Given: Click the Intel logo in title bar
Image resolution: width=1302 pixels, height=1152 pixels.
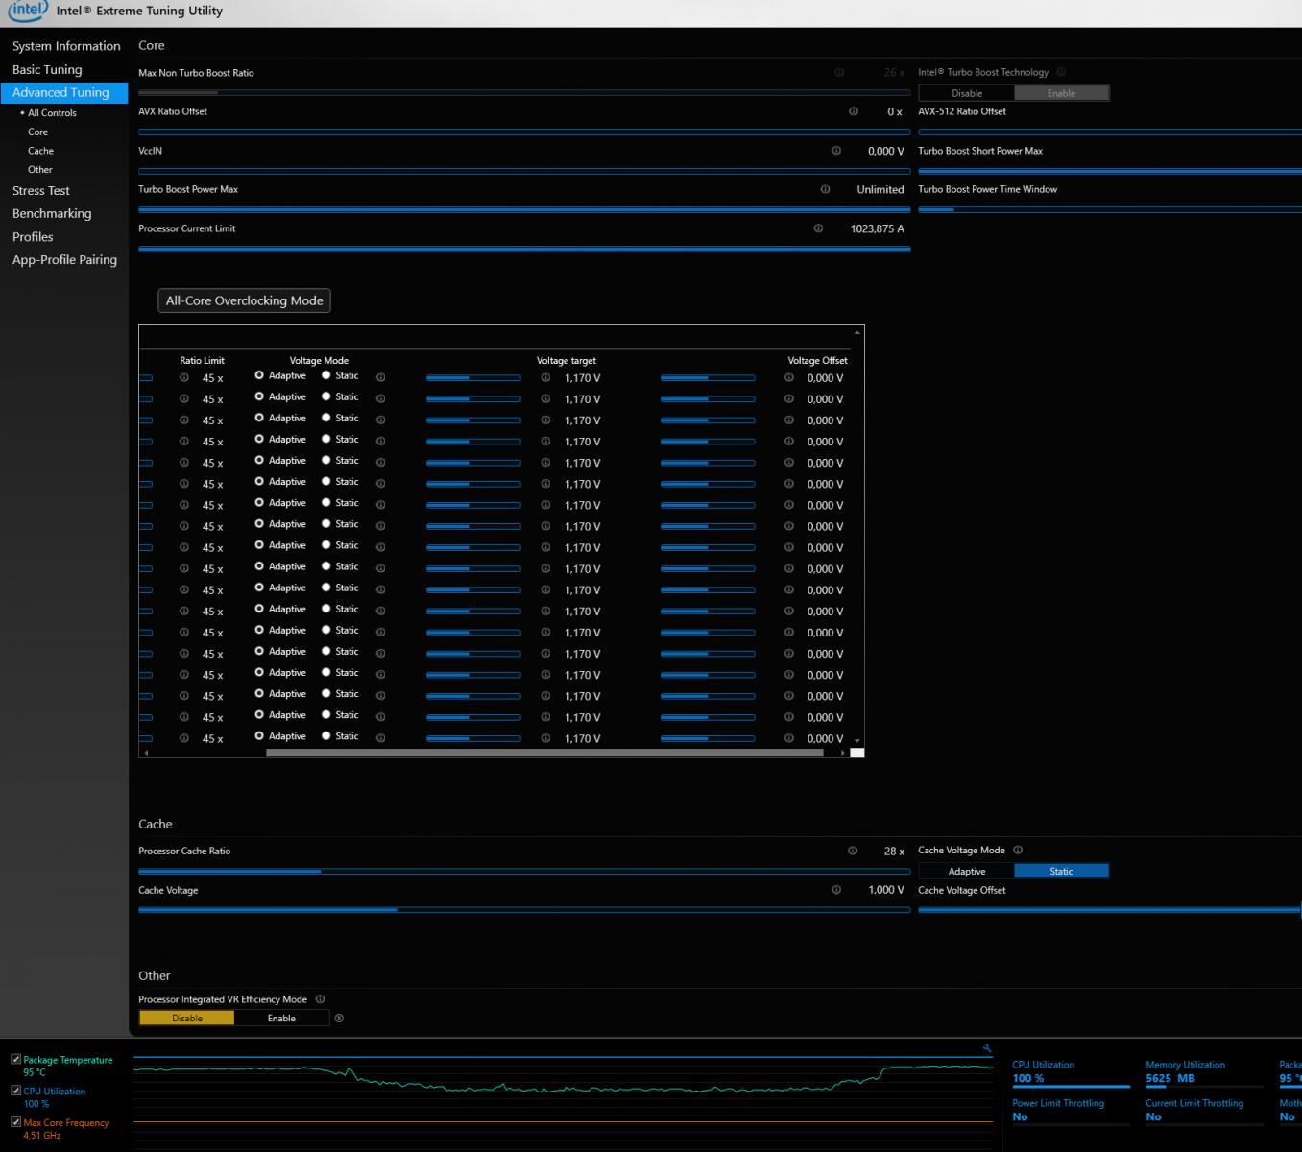Looking at the screenshot, I should pos(27,11).
